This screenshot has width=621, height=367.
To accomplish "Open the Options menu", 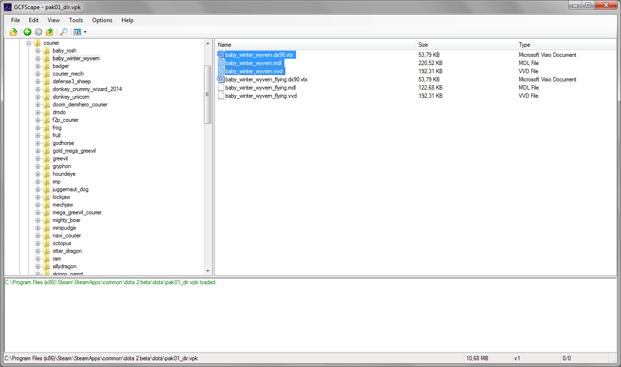I will pos(102,20).
